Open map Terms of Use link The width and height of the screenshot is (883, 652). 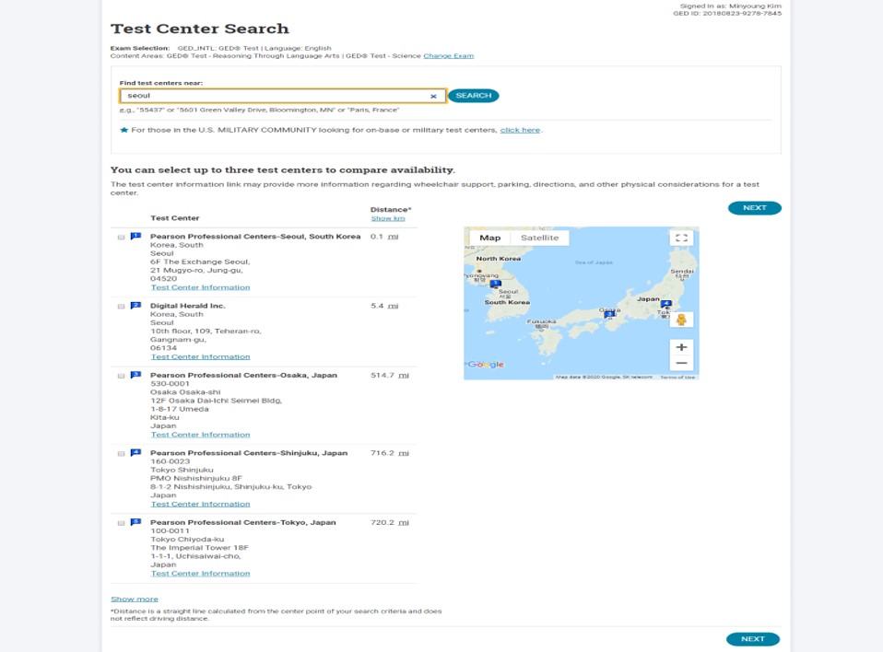(x=678, y=377)
